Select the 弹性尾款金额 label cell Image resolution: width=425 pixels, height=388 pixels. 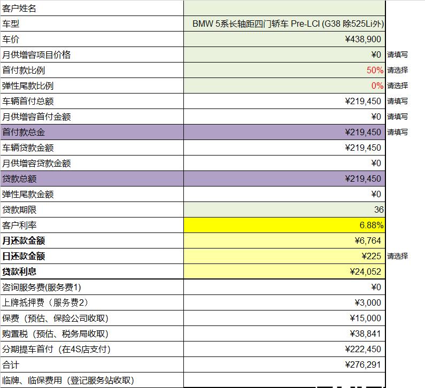92,194
